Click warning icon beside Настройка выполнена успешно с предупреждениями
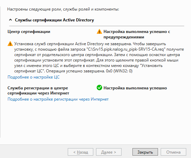Image resolution: width=191 pixels, height=158 pixels. pos(99,32)
